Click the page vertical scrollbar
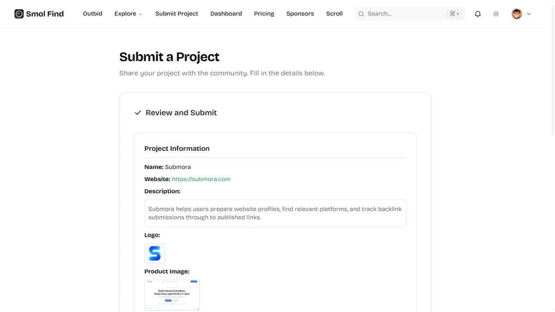555x312 pixels. pyautogui.click(x=553, y=70)
